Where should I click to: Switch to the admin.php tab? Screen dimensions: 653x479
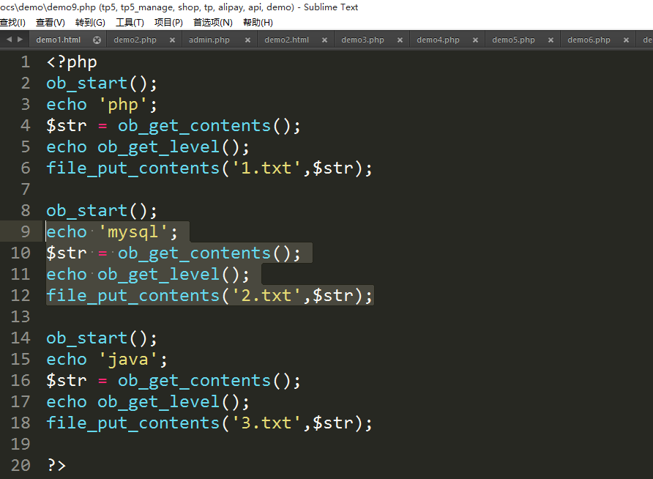[209, 40]
